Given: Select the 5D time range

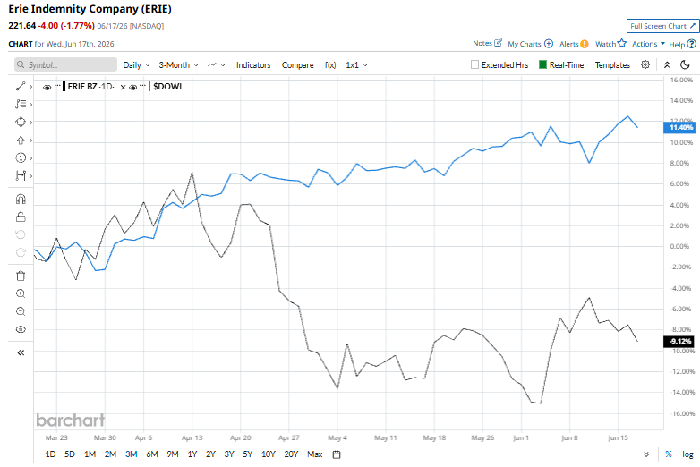Looking at the screenshot, I should click(70, 454).
